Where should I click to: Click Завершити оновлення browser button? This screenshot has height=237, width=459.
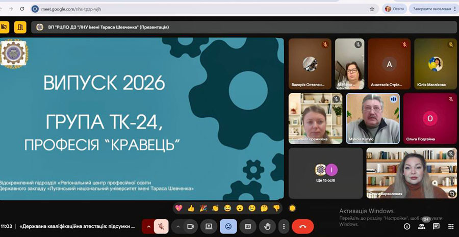pos(434,9)
